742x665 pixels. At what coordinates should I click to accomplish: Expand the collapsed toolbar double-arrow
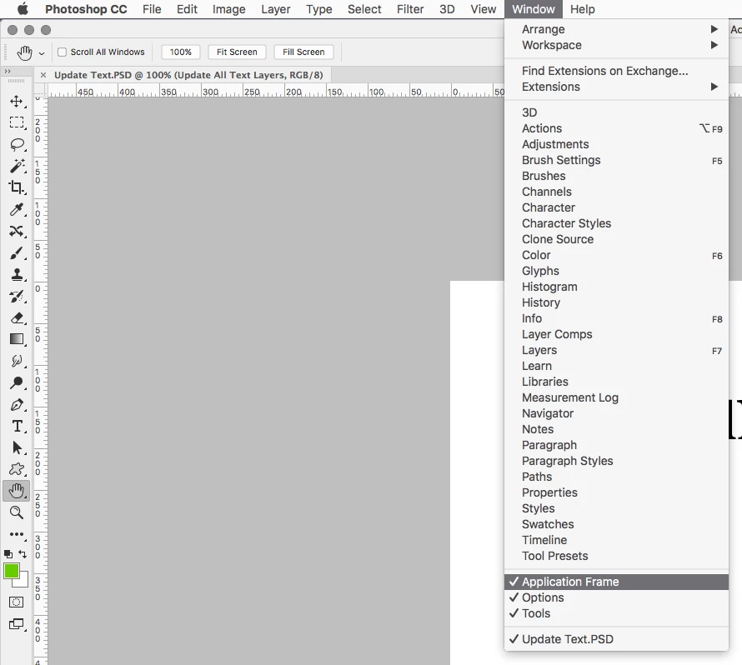point(8,72)
